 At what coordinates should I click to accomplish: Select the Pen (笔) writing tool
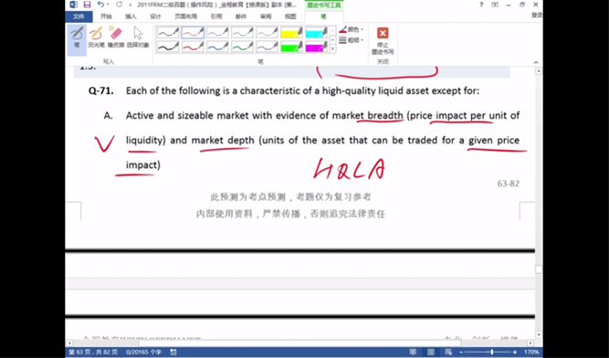(x=77, y=38)
